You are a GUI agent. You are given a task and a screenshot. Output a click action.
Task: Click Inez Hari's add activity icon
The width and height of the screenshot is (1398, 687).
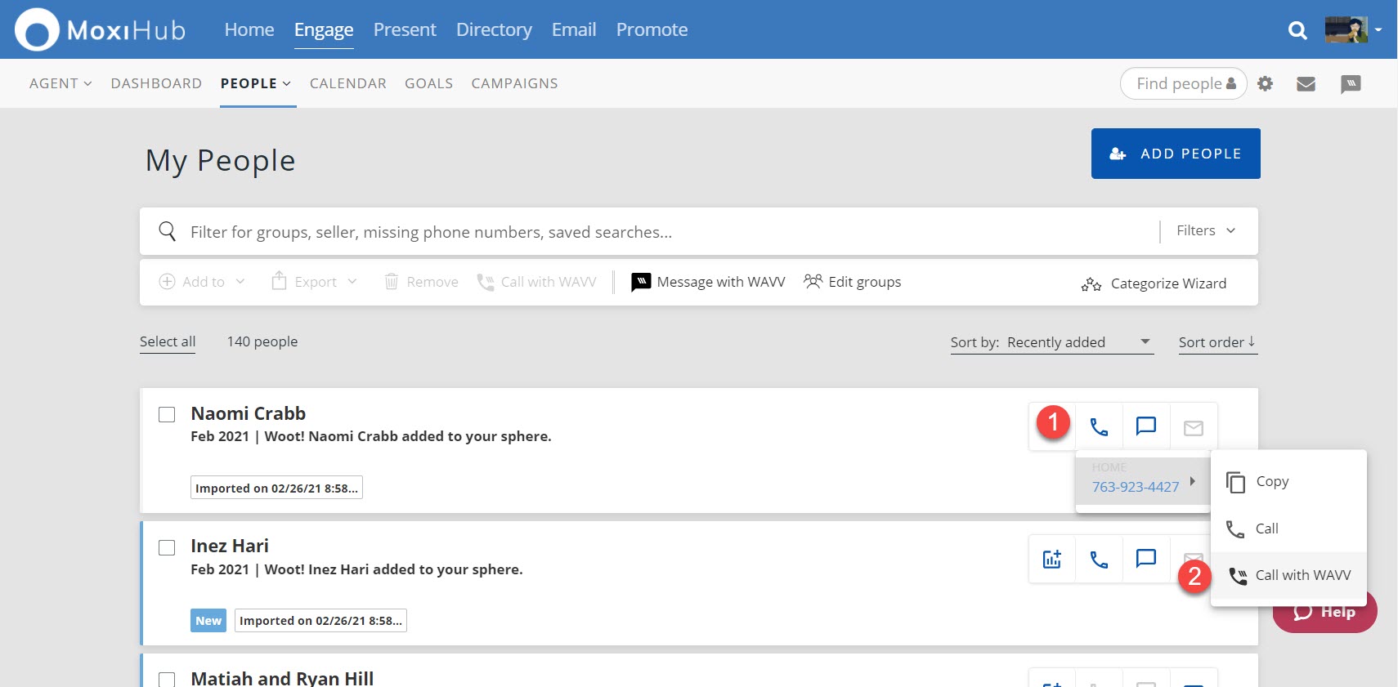point(1052,559)
